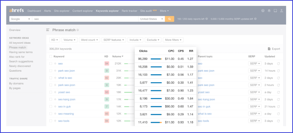Open Site explorer in top navigation
293x133 pixels.
[62, 11]
